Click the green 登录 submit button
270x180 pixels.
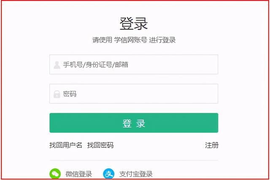tap(134, 123)
